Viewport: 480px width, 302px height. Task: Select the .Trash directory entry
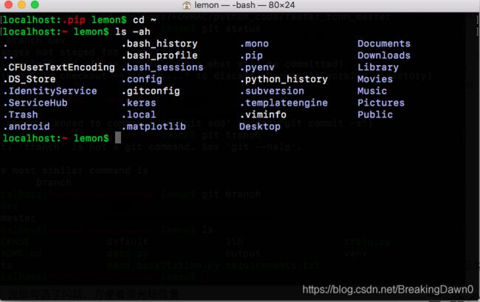(21, 114)
